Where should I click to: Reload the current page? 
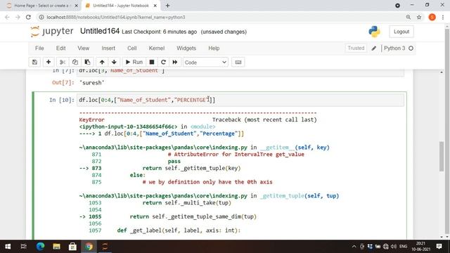pyautogui.click(x=28, y=17)
